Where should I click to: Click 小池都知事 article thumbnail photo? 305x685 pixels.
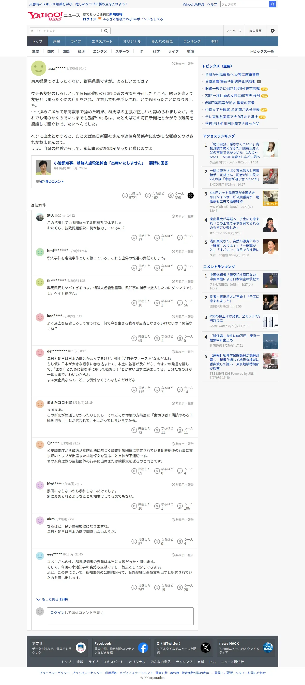[43, 167]
